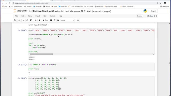The width and height of the screenshot is (171, 96).
Task: Select the In [240] cell prompt
Action: click(22, 78)
